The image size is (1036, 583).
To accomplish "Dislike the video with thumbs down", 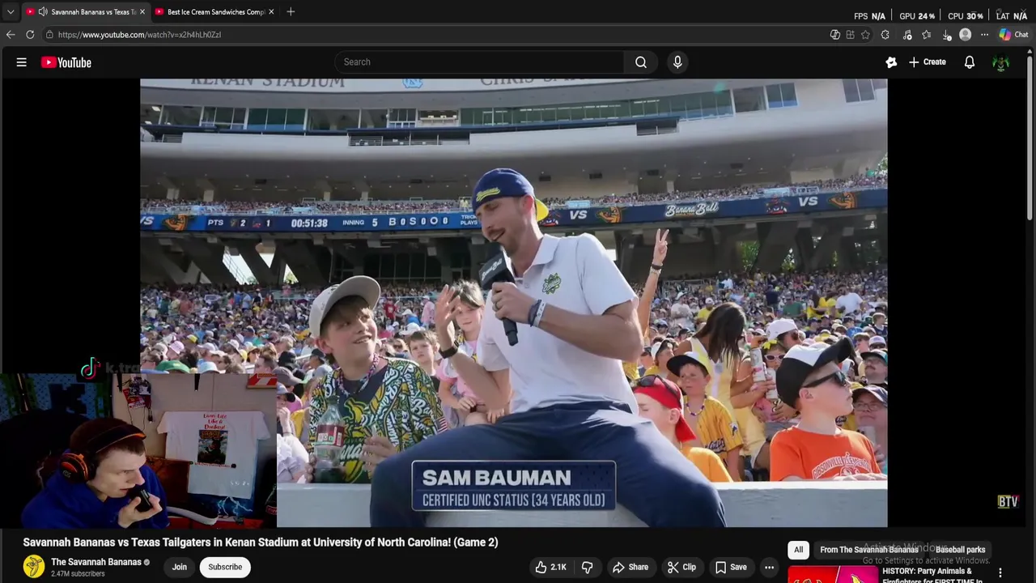I will 588,567.
